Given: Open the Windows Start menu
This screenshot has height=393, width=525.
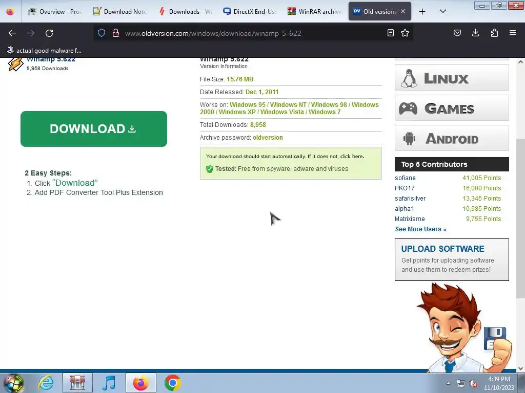Looking at the screenshot, I should 13,383.
